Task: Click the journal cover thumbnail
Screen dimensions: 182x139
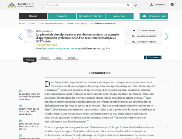Action: 29,36
